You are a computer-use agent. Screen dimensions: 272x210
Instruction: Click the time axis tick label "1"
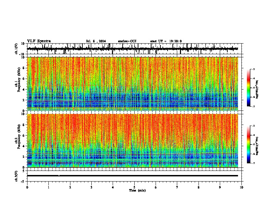click(x=48, y=187)
